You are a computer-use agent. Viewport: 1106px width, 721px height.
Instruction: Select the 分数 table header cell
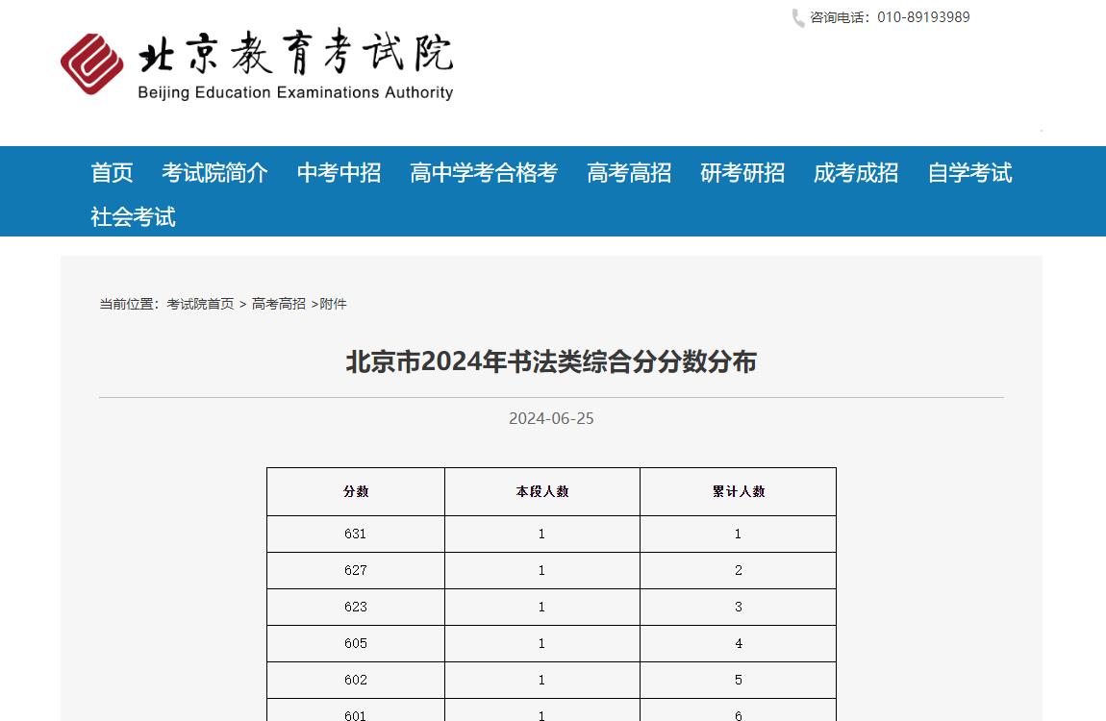tap(355, 491)
